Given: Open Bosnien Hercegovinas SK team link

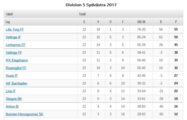Looking at the screenshot, I should 24,114.
